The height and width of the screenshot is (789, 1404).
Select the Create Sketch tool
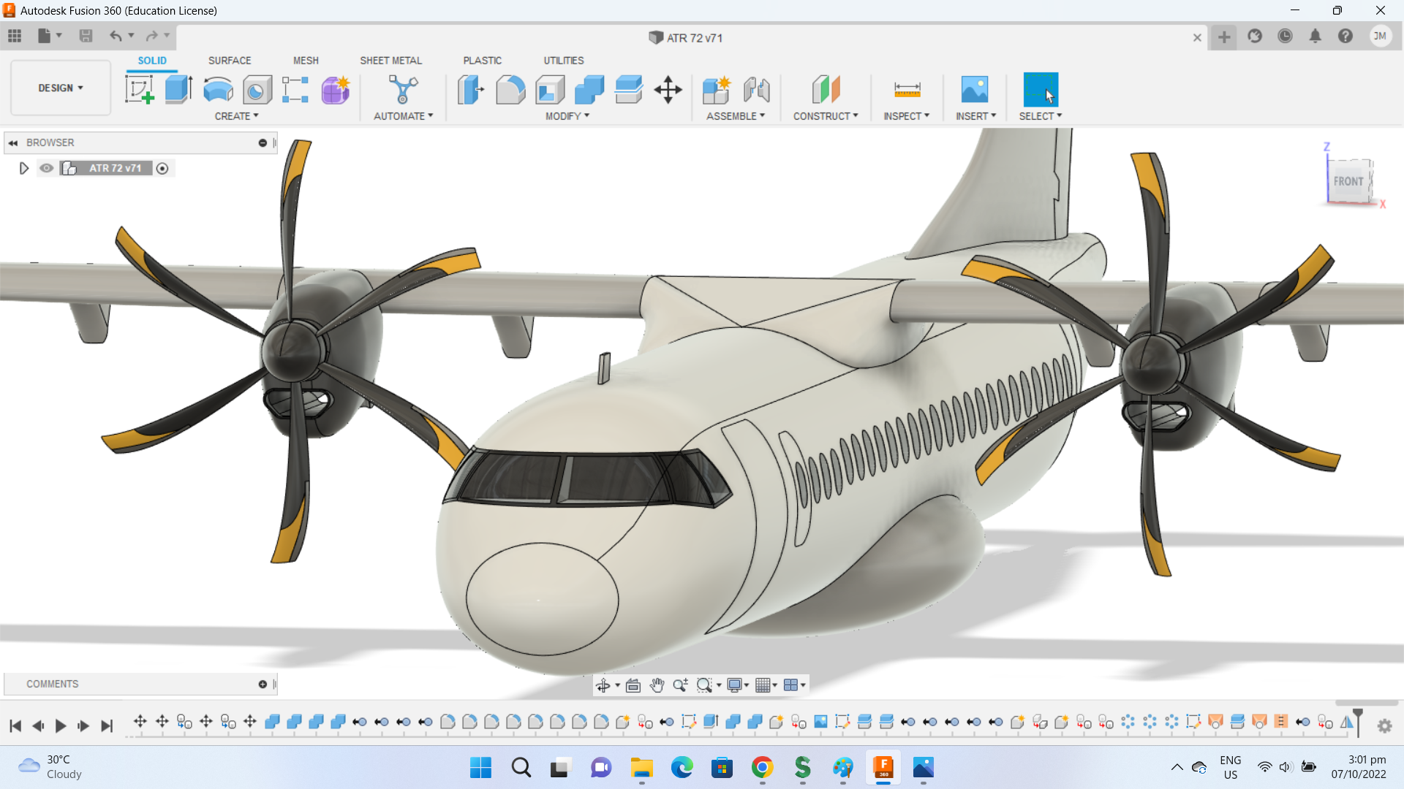click(x=139, y=90)
